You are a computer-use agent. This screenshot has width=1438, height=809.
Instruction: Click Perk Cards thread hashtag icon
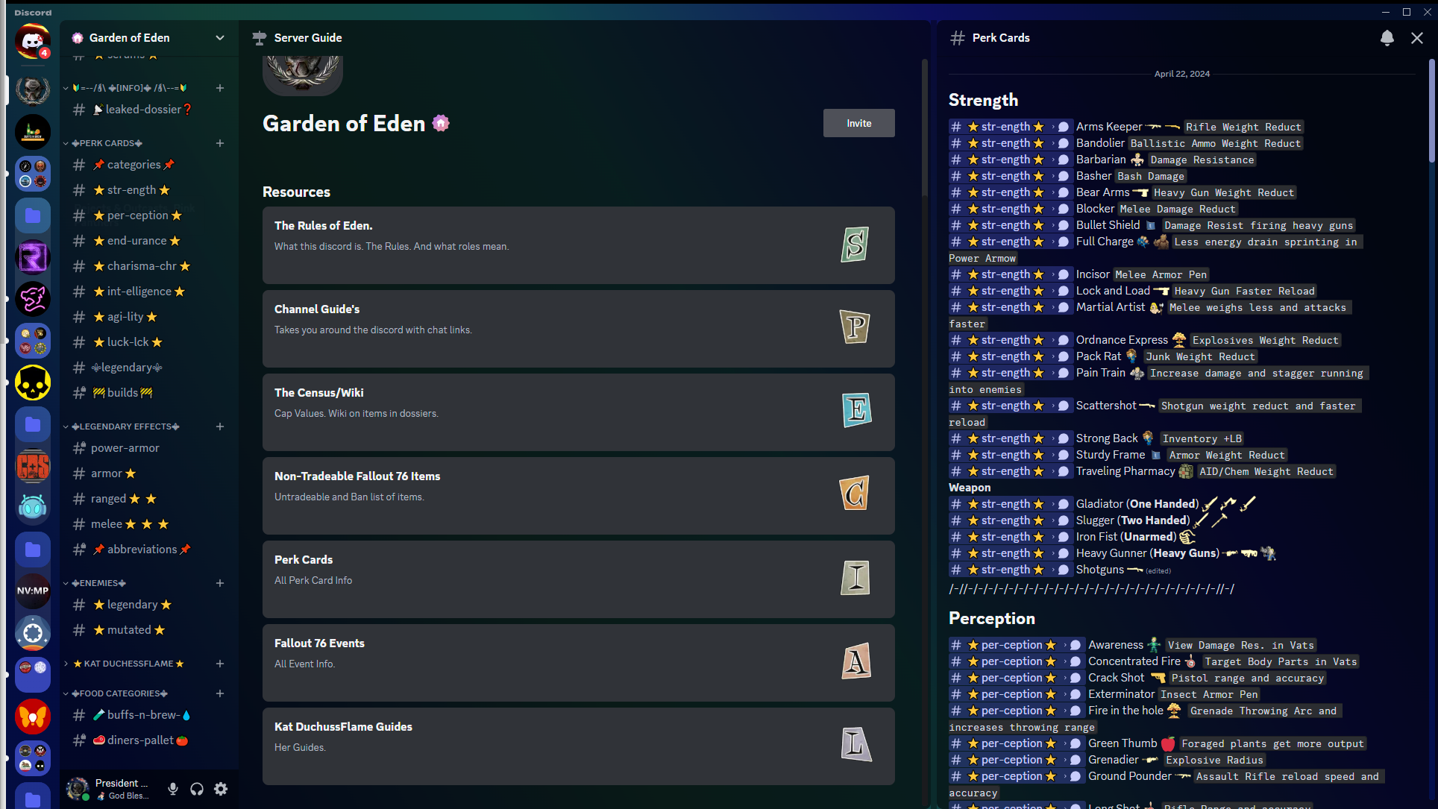point(958,38)
